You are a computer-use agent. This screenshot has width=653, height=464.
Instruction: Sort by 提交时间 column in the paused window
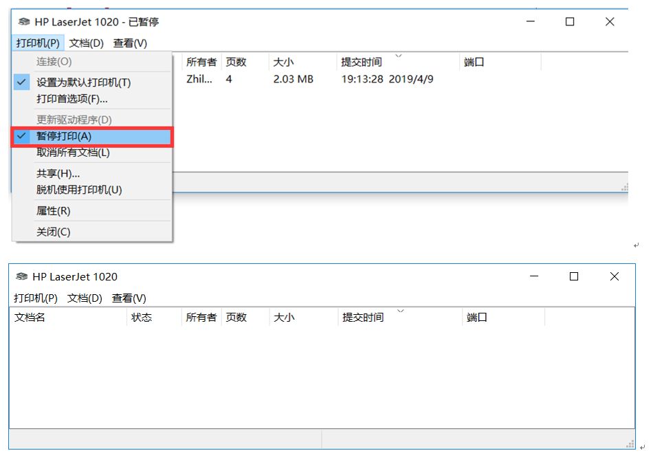(x=399, y=62)
